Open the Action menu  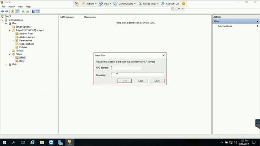click(12, 6)
